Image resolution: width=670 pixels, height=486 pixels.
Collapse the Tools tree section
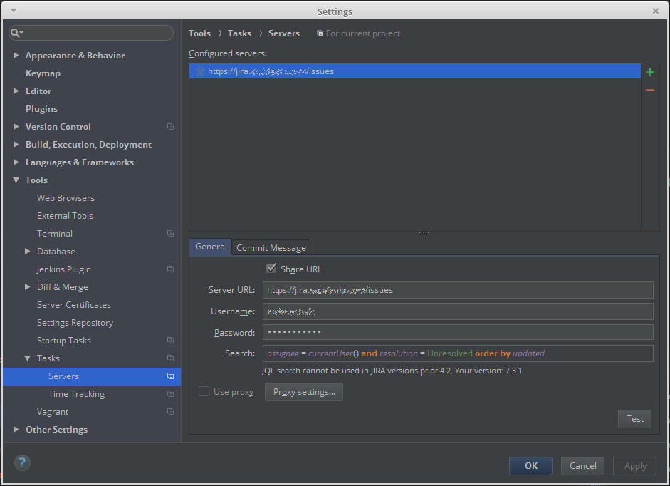click(x=16, y=180)
